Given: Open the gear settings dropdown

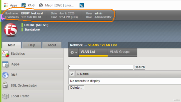Looking at the screenshot, I should click(x=74, y=52).
